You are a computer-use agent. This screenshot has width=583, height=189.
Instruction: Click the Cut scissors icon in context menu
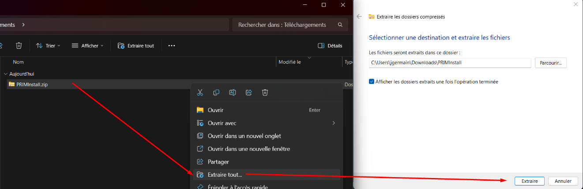[x=200, y=92]
